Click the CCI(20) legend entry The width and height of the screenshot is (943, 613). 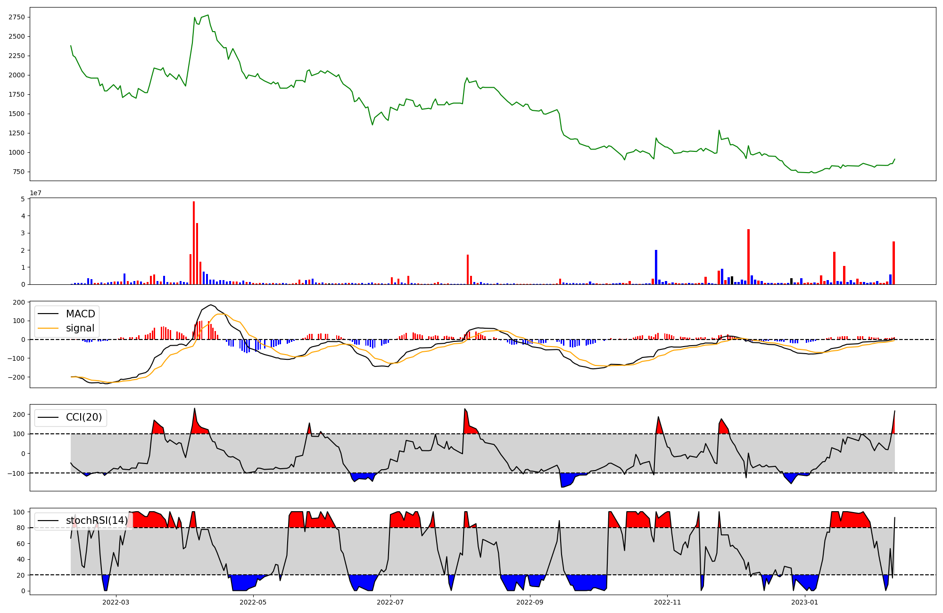coord(83,417)
